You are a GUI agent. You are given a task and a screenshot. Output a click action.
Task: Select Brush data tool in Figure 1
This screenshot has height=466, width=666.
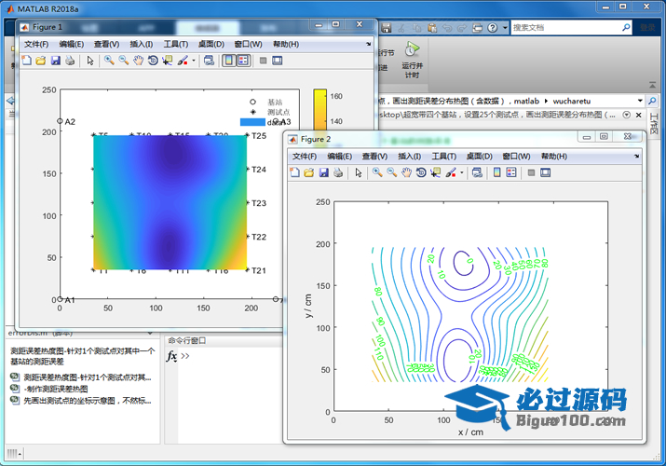[183, 61]
